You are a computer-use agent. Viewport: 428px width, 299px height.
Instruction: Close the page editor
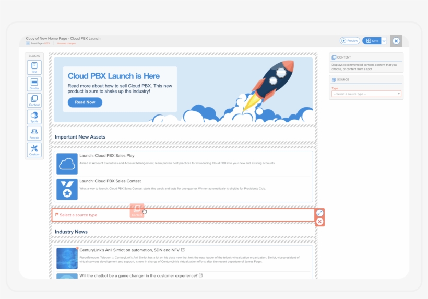(x=396, y=41)
